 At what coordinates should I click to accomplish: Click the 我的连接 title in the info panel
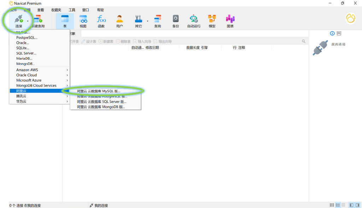pos(338,44)
